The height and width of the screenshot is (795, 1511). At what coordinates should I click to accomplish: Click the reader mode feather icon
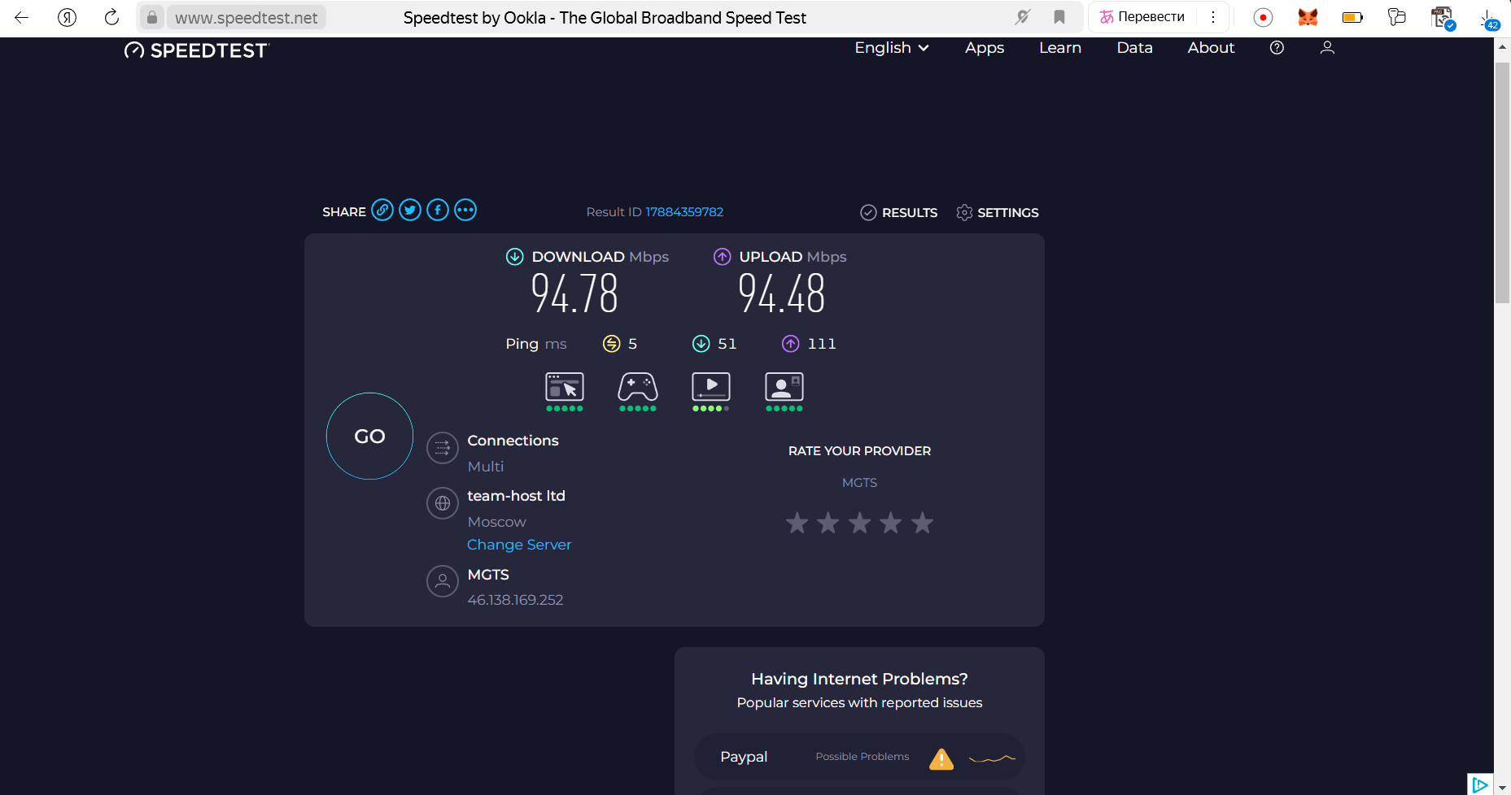[1023, 17]
